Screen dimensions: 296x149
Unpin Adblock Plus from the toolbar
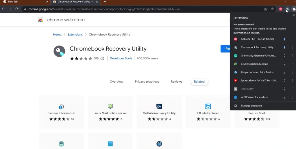point(284,39)
